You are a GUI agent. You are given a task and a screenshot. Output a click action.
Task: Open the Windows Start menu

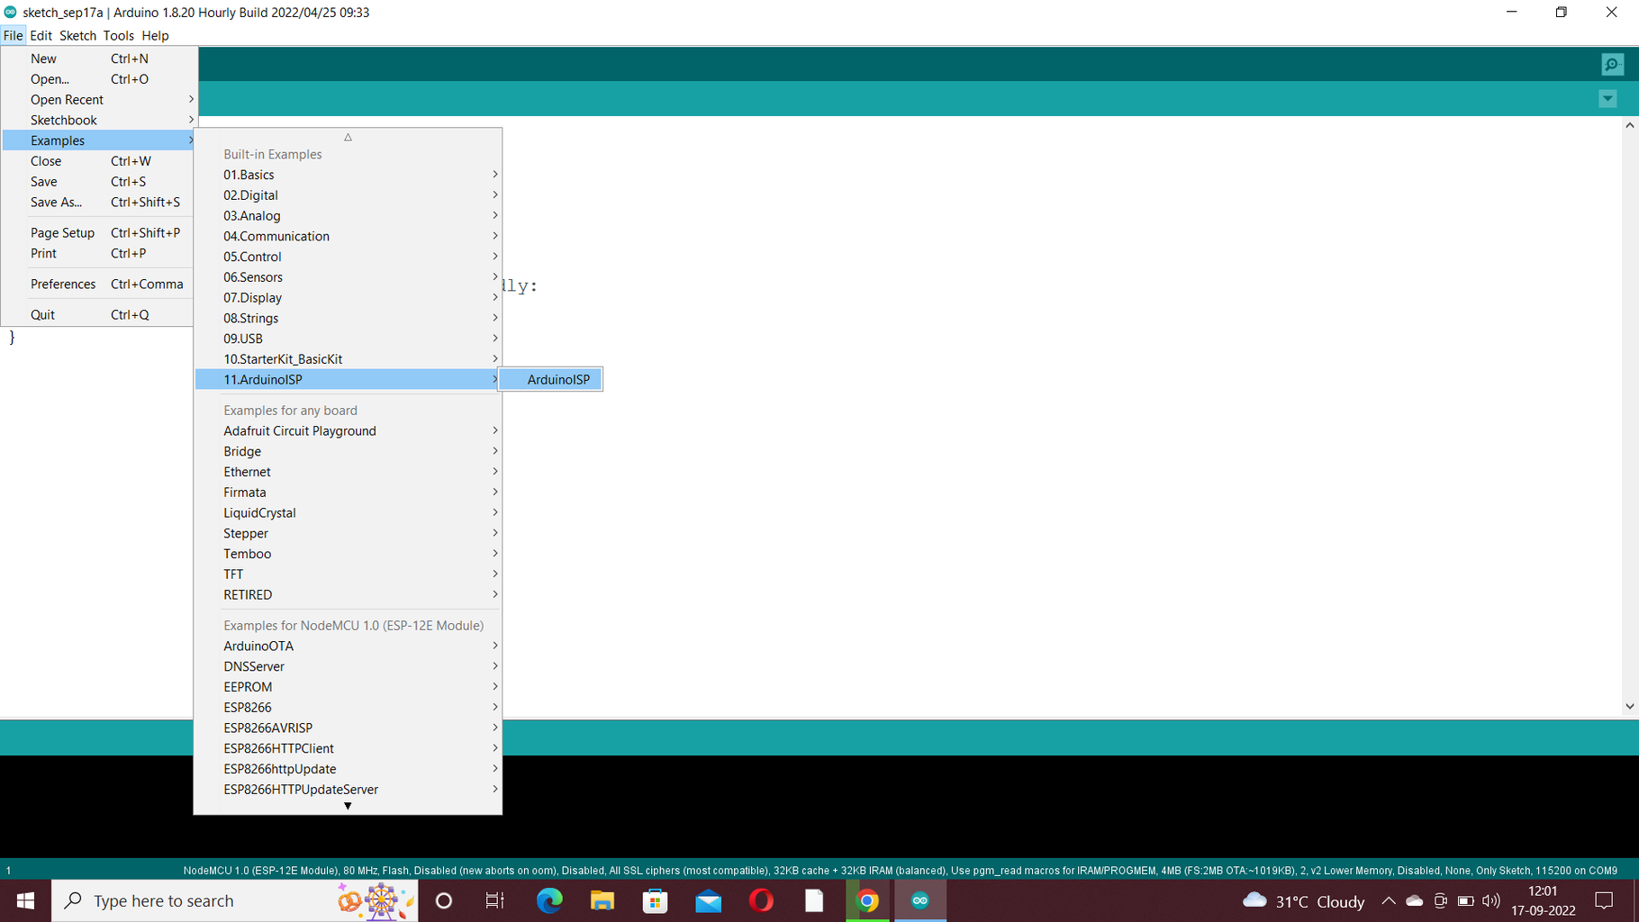[x=25, y=900]
